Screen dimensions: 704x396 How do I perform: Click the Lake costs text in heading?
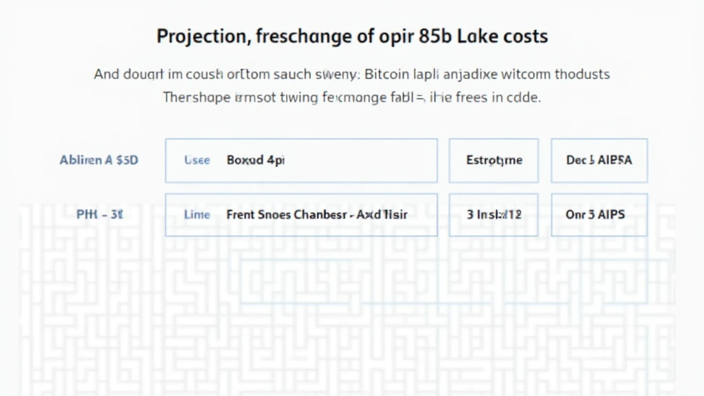pos(508,36)
